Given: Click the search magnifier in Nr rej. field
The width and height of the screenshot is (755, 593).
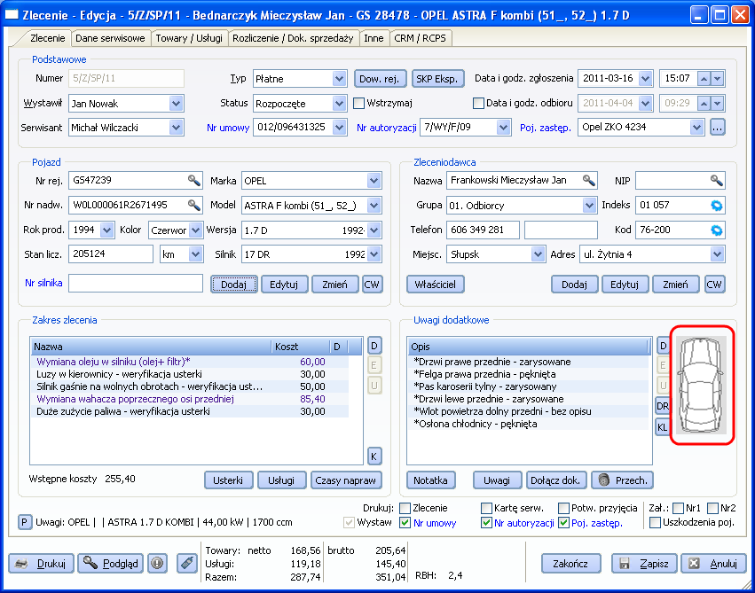Looking at the screenshot, I should (x=193, y=180).
